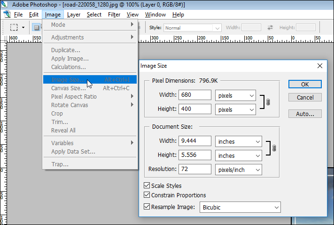Screen dimensions: 334x225
Task: Open the Layer menu
Action: tap(74, 15)
